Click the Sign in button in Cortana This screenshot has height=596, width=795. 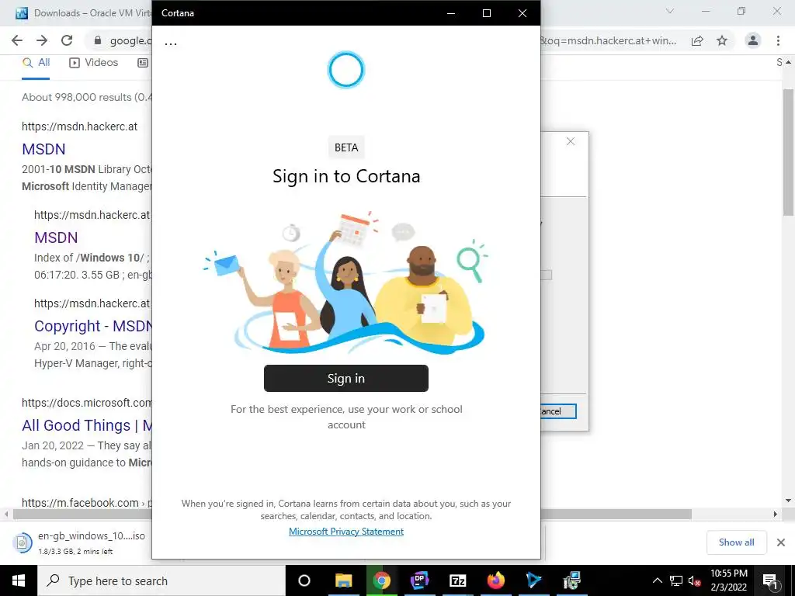tap(346, 379)
